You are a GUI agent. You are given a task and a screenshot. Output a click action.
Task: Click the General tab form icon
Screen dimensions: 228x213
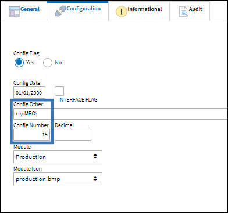point(15,12)
